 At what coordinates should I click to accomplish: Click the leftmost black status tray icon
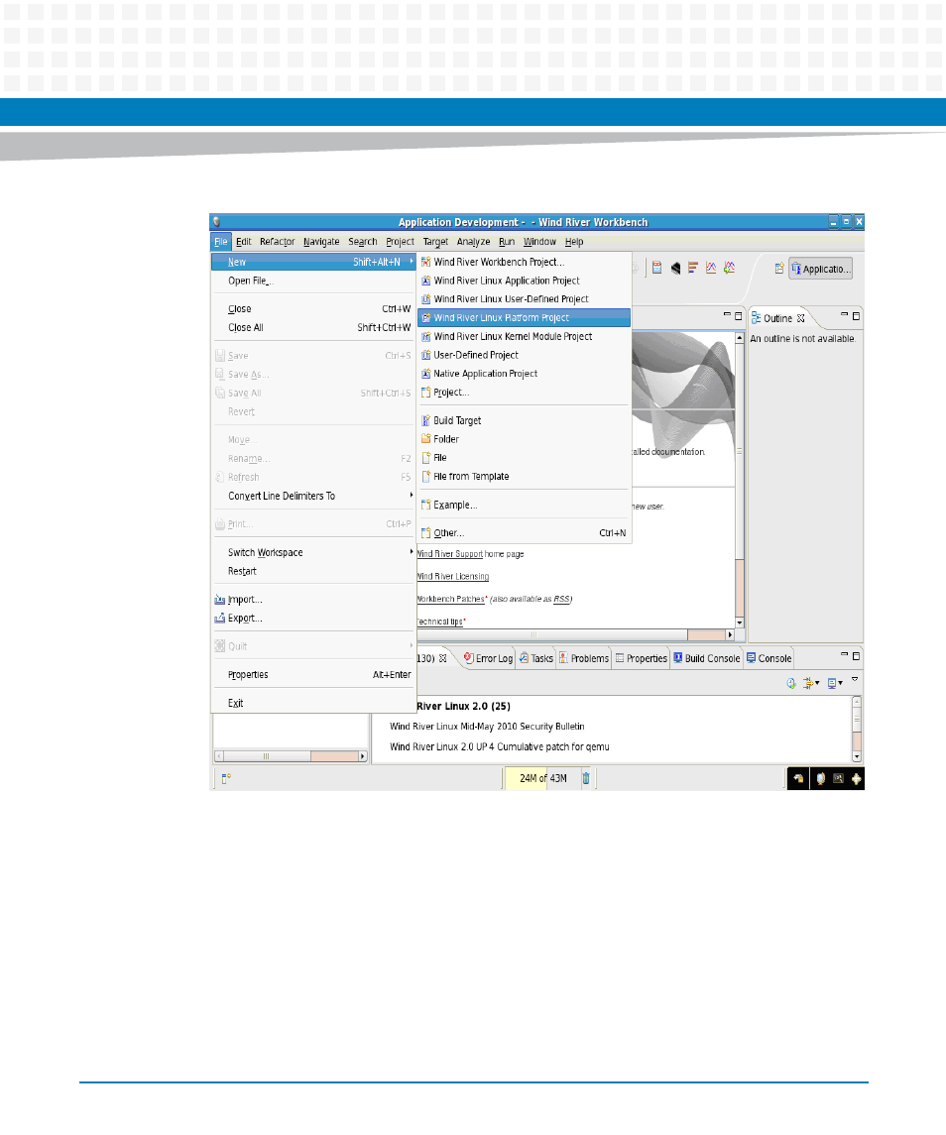click(799, 779)
